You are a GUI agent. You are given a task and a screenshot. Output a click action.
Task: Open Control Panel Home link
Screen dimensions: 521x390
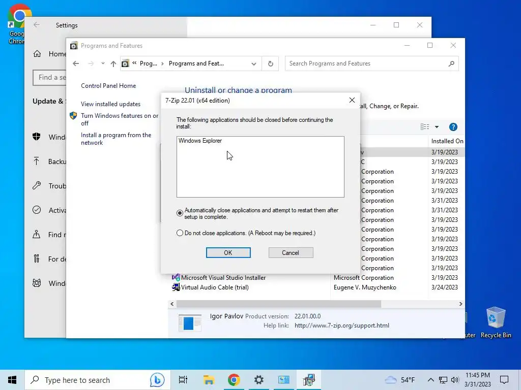pos(108,85)
